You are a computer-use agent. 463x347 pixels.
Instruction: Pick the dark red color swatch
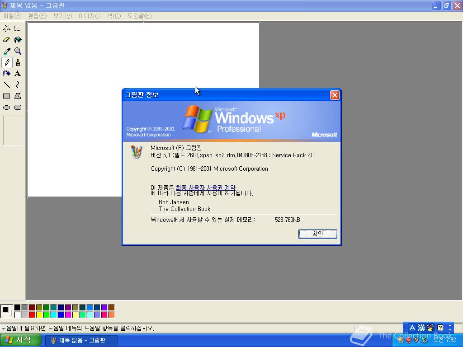[x=32, y=308]
